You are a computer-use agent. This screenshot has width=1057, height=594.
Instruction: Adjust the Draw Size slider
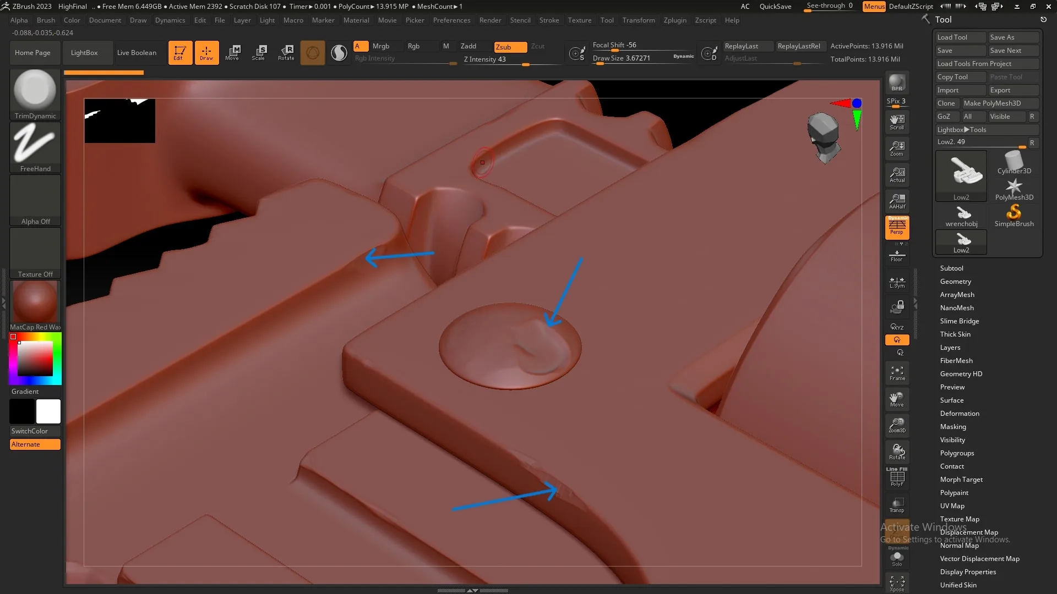(x=643, y=59)
